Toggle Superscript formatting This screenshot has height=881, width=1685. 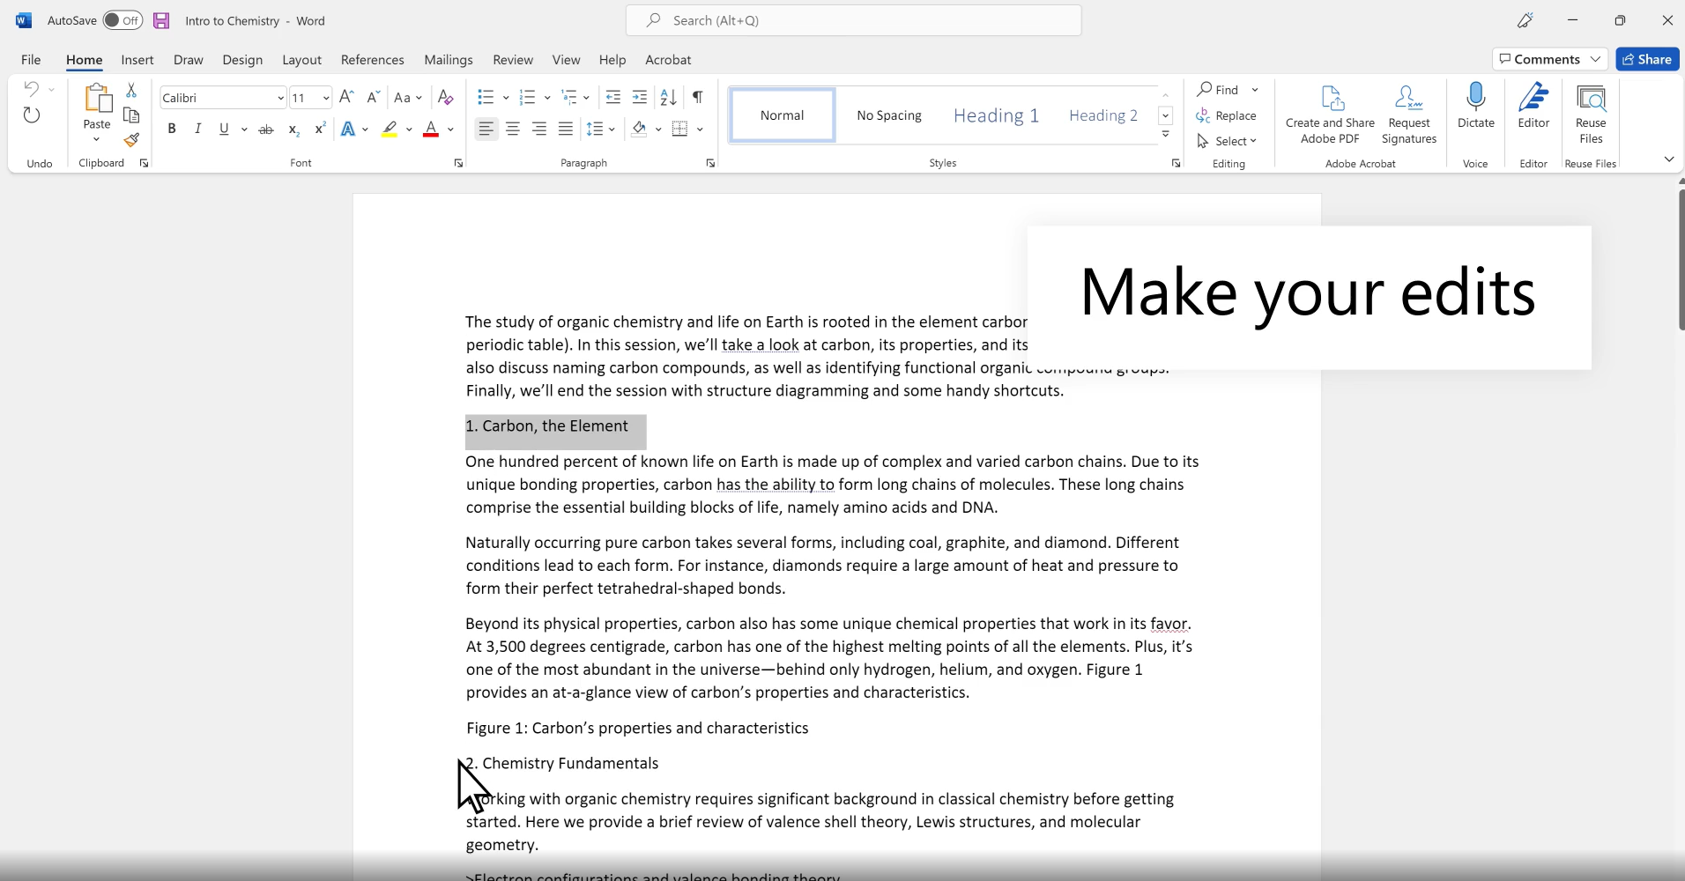[x=320, y=129]
